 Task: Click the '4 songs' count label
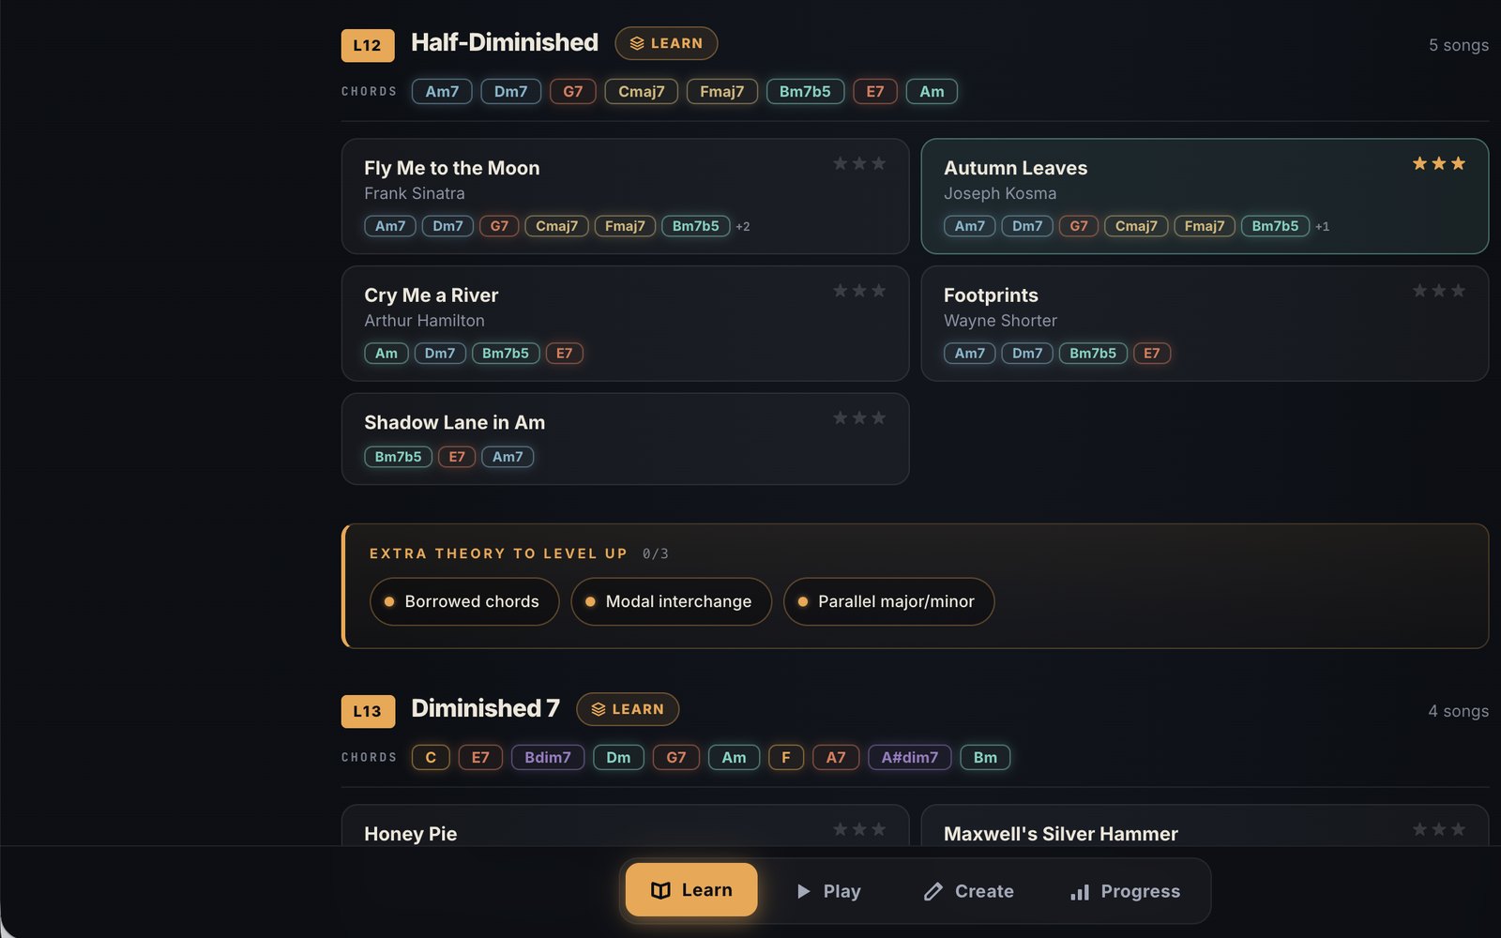point(1459,711)
